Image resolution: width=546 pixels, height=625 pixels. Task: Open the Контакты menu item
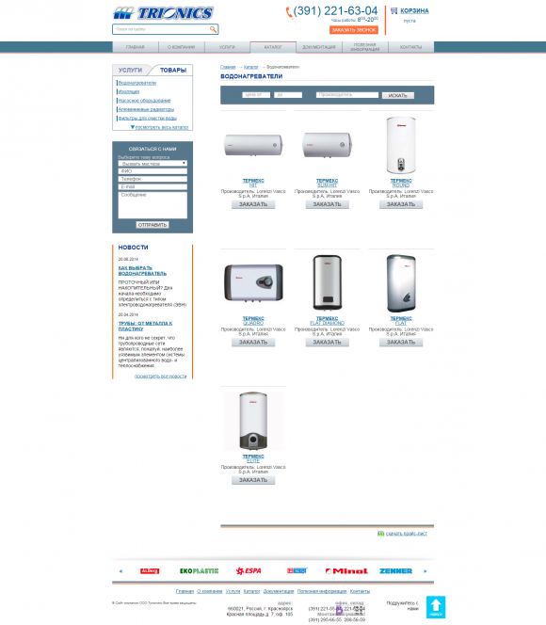tap(410, 47)
